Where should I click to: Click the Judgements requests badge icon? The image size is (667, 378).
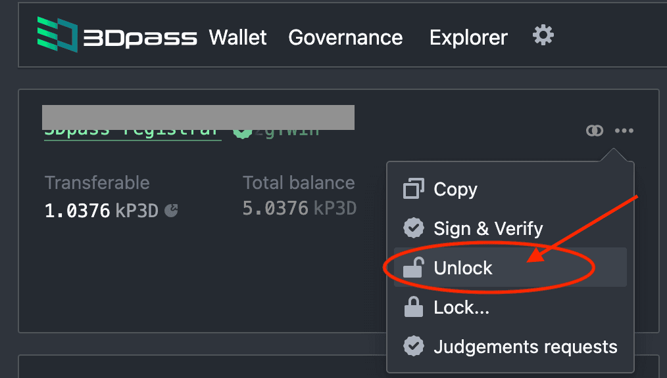(x=414, y=346)
